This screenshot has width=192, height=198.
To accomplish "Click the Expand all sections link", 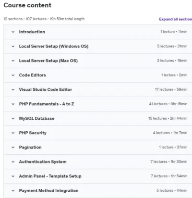I will pyautogui.click(x=176, y=19).
